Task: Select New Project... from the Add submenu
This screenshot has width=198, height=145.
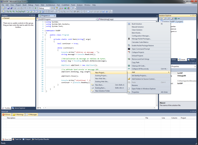Action: [x=100, y=72]
